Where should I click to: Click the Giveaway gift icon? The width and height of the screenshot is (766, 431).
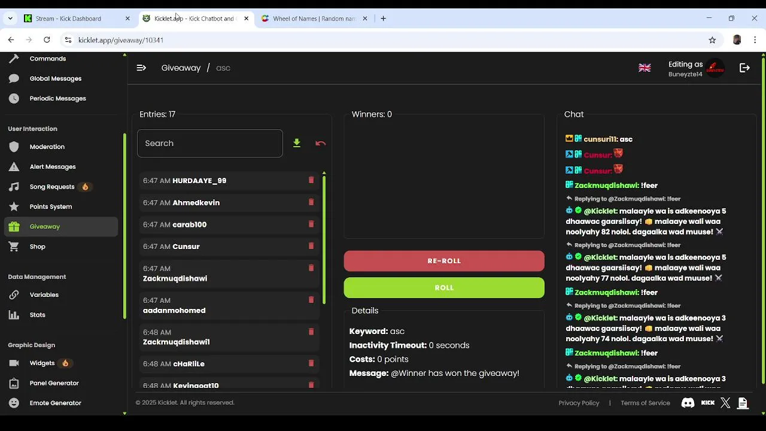pyautogui.click(x=14, y=226)
